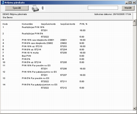This screenshot has width=137, height=114.
Task: Click the Ieejošais konts column header
Action: point(68,24)
